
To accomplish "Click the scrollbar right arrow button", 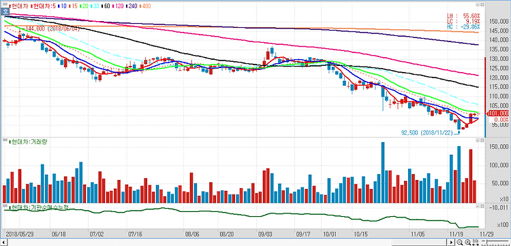I will pos(451,242).
